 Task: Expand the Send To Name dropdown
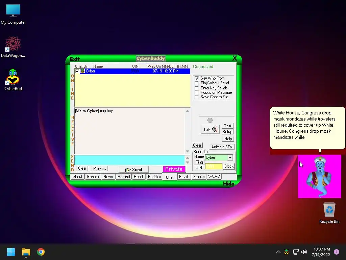[x=230, y=157]
